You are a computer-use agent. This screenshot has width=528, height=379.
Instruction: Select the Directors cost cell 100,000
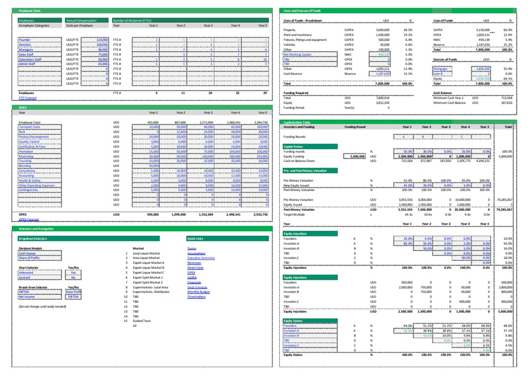[95, 44]
